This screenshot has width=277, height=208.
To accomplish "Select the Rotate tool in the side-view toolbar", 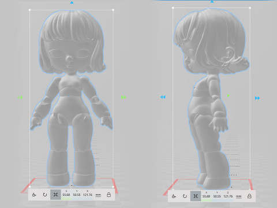I will coord(185,196).
